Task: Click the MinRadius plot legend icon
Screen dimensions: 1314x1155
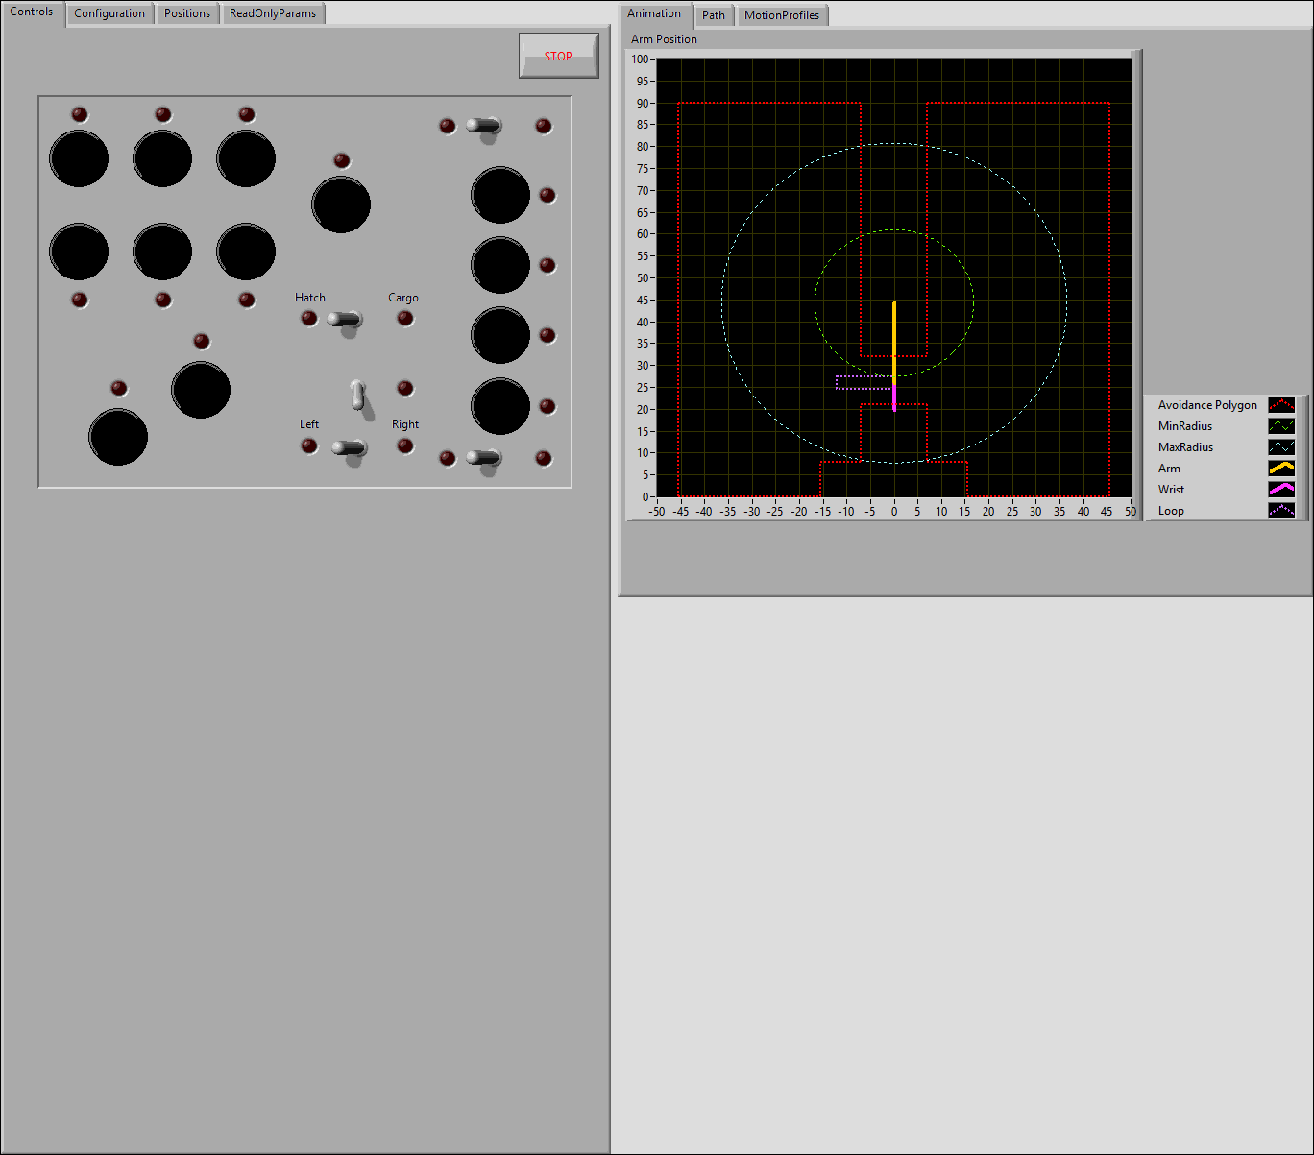Action: click(1281, 426)
